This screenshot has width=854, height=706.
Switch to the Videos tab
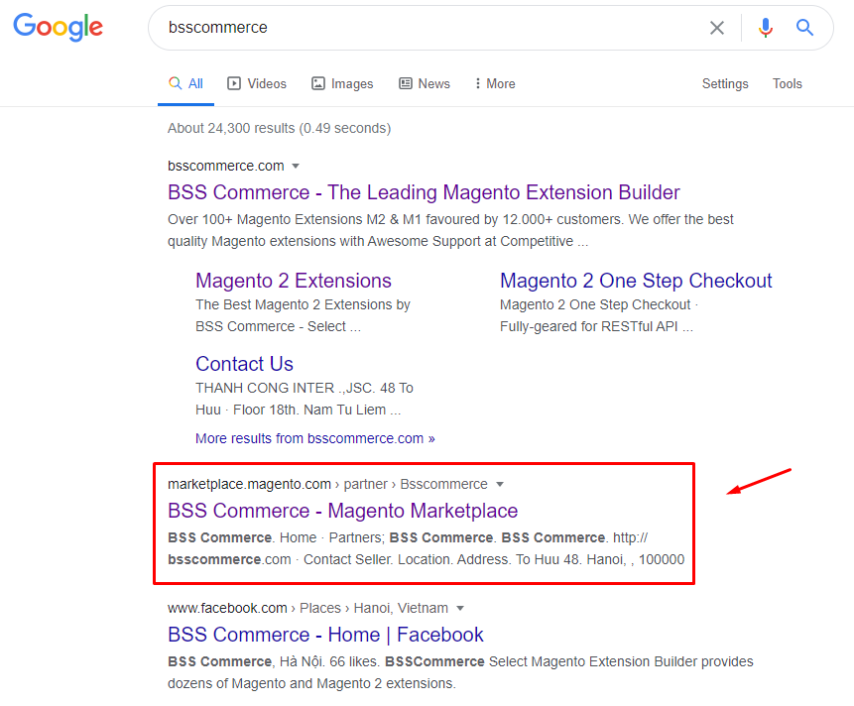257,84
